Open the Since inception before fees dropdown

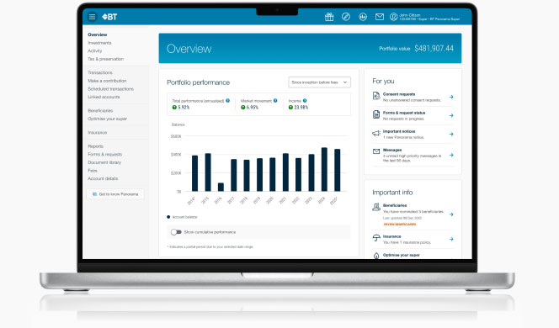[x=319, y=82]
